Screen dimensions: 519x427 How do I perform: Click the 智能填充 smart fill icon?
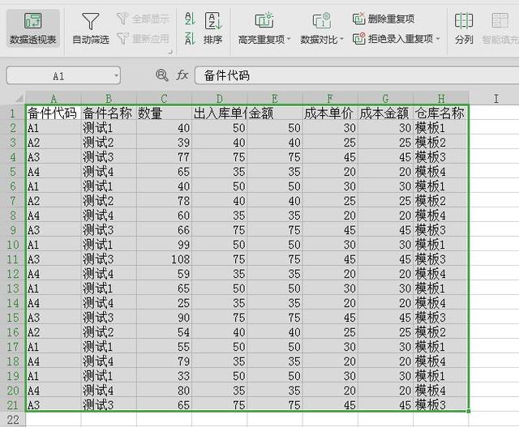pos(500,20)
